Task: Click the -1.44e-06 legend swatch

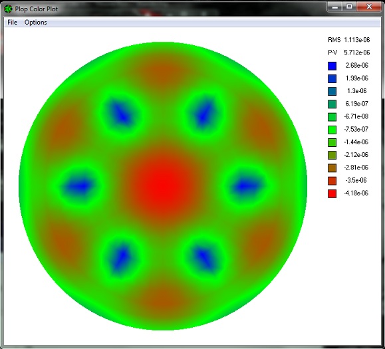Action: click(x=332, y=142)
